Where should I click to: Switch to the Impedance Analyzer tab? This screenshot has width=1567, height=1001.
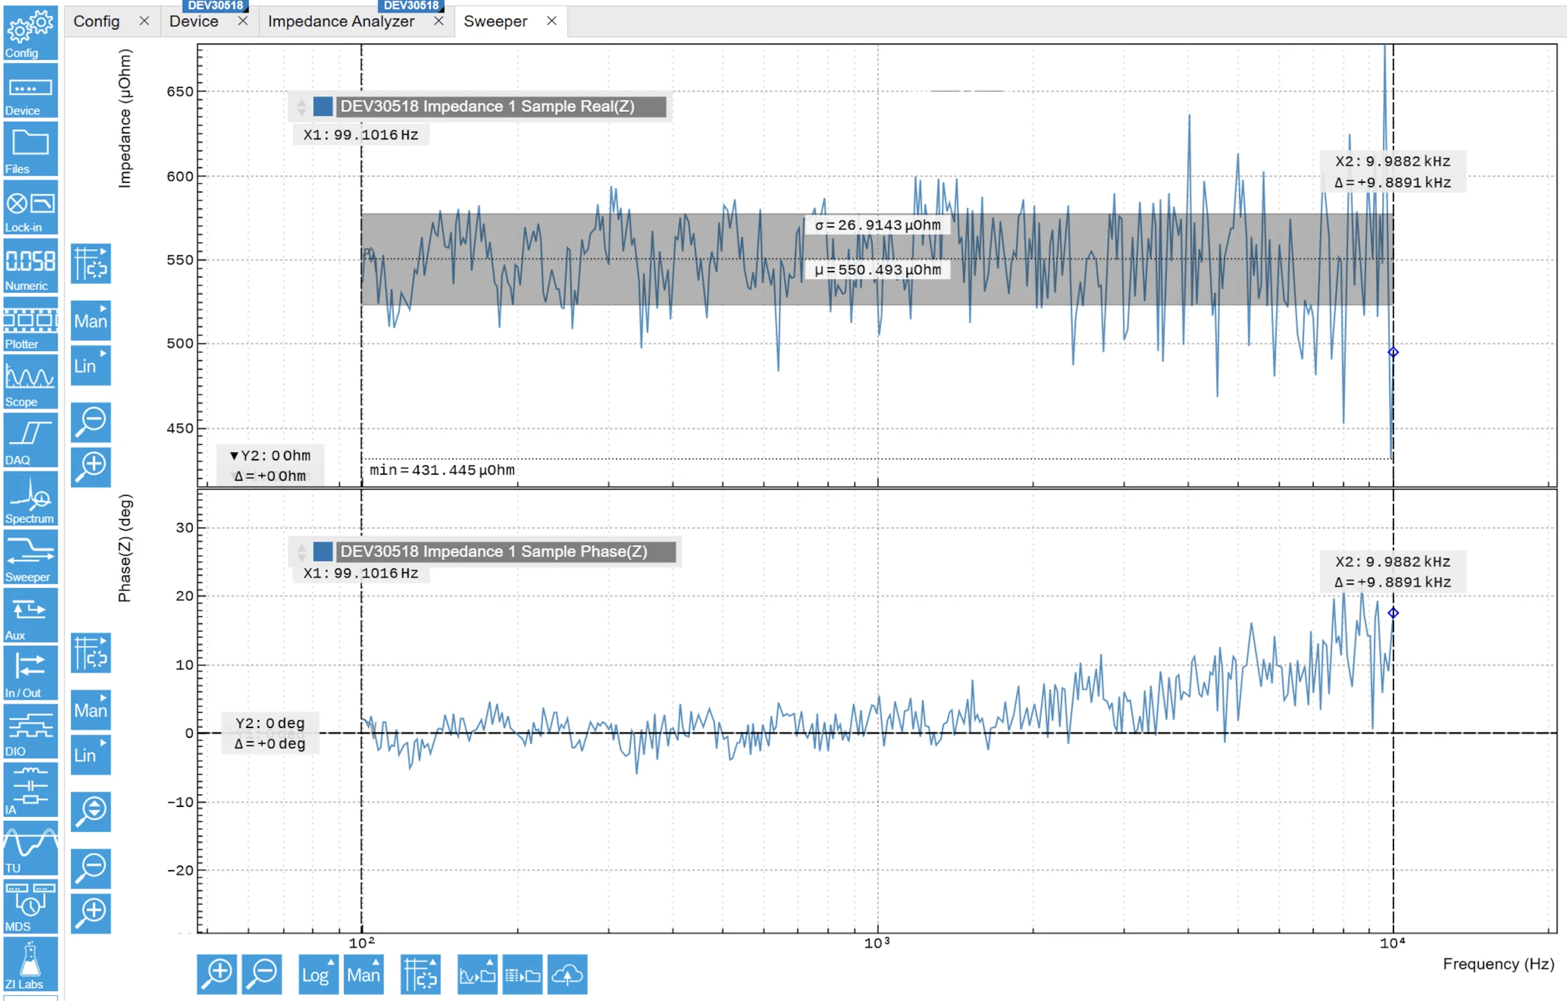[341, 21]
